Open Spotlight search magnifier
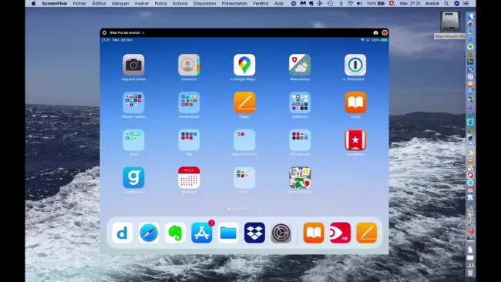501x282 pixels. click(x=446, y=4)
